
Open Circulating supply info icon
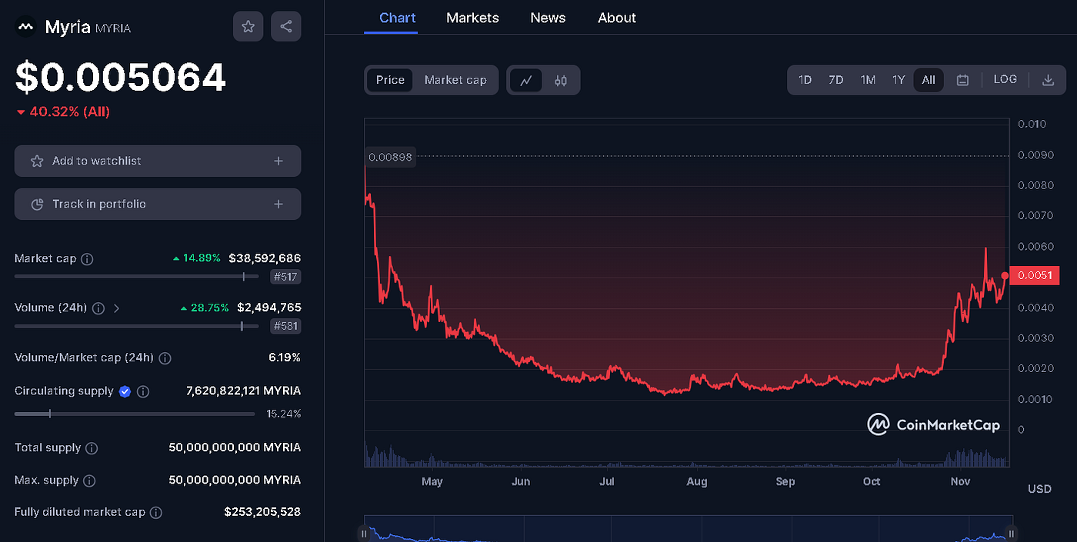(x=143, y=391)
